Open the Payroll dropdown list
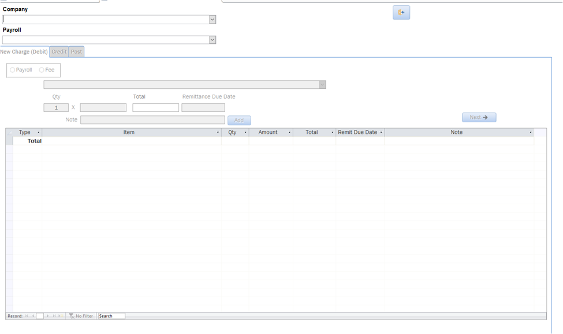Viewport: 563px width, 334px height. point(212,40)
